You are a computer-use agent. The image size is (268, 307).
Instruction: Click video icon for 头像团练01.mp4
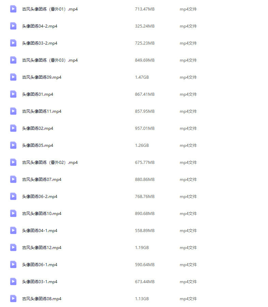(x=13, y=94)
